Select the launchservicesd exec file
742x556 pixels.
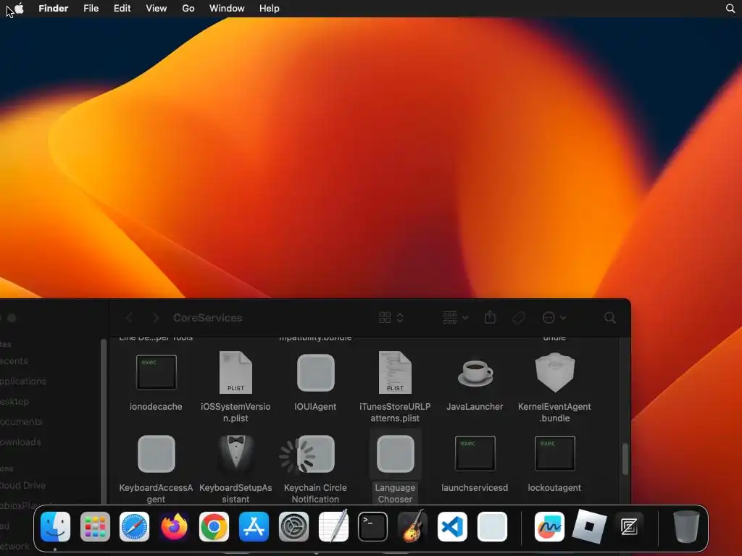click(x=475, y=453)
